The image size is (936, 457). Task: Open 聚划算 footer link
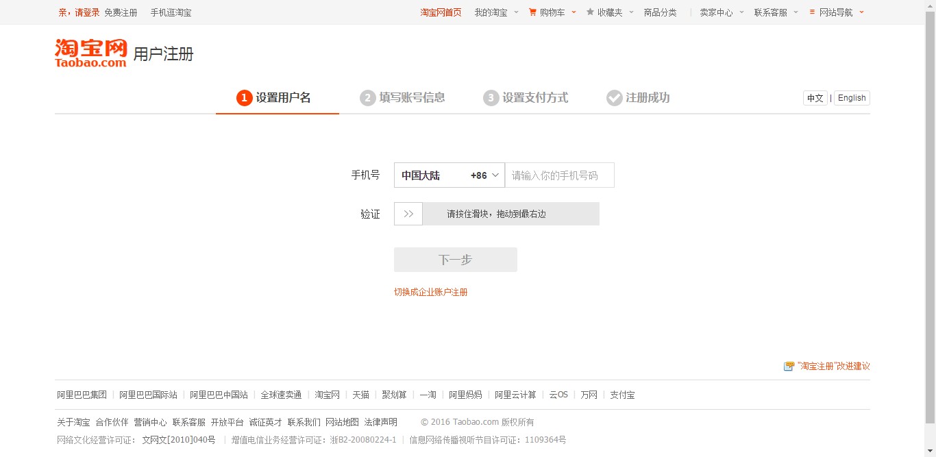coord(395,395)
